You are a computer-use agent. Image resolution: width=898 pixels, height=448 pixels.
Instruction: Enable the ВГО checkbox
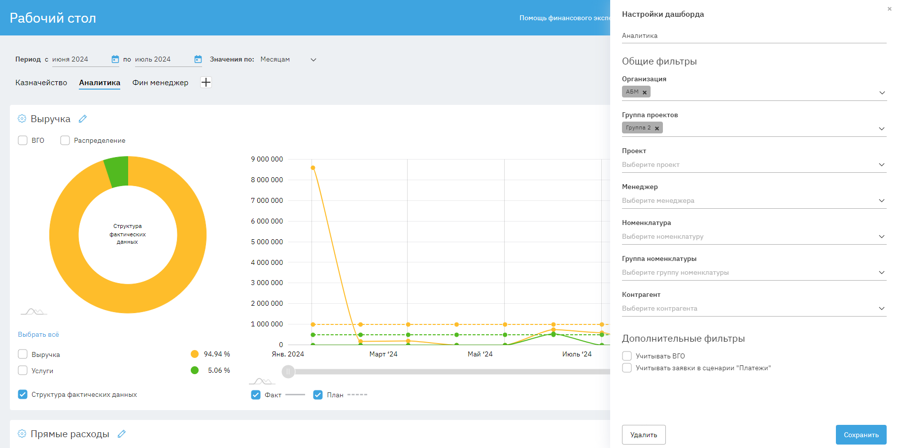[23, 140]
